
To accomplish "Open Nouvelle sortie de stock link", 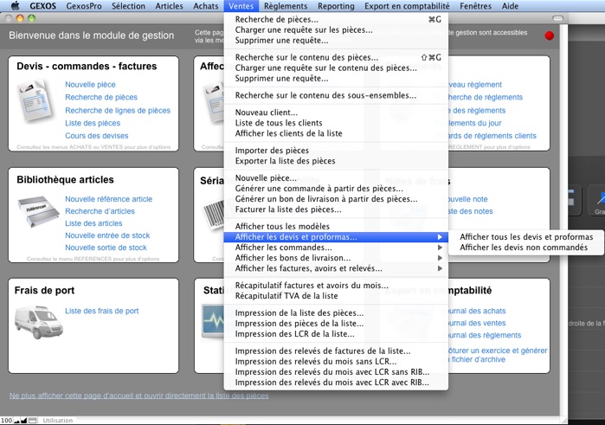I will pos(106,248).
